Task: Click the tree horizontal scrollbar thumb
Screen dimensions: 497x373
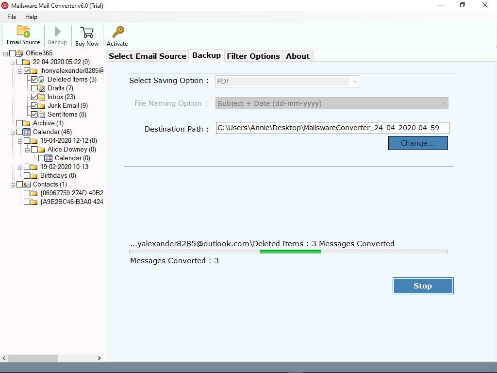Action: pos(33,358)
